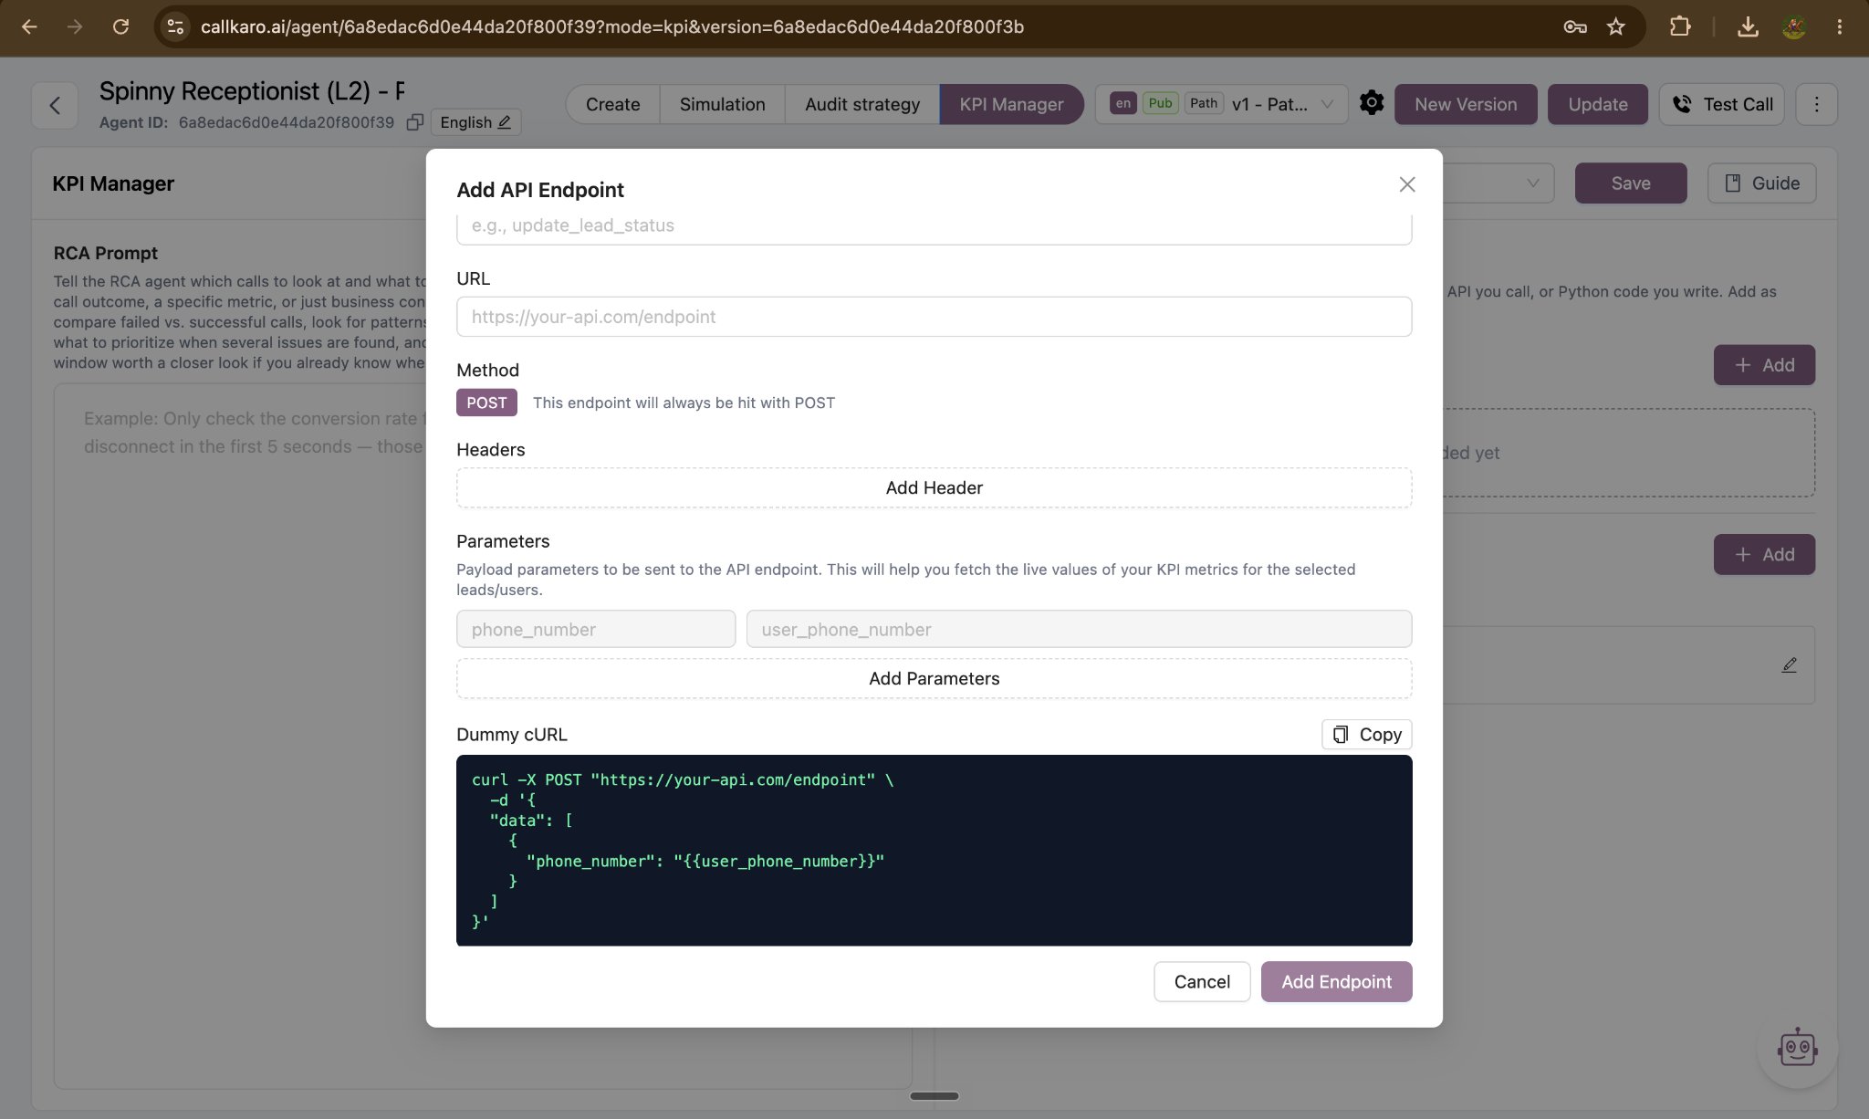This screenshot has height=1119, width=1869.
Task: Open the KPI Guide
Action: [1761, 183]
